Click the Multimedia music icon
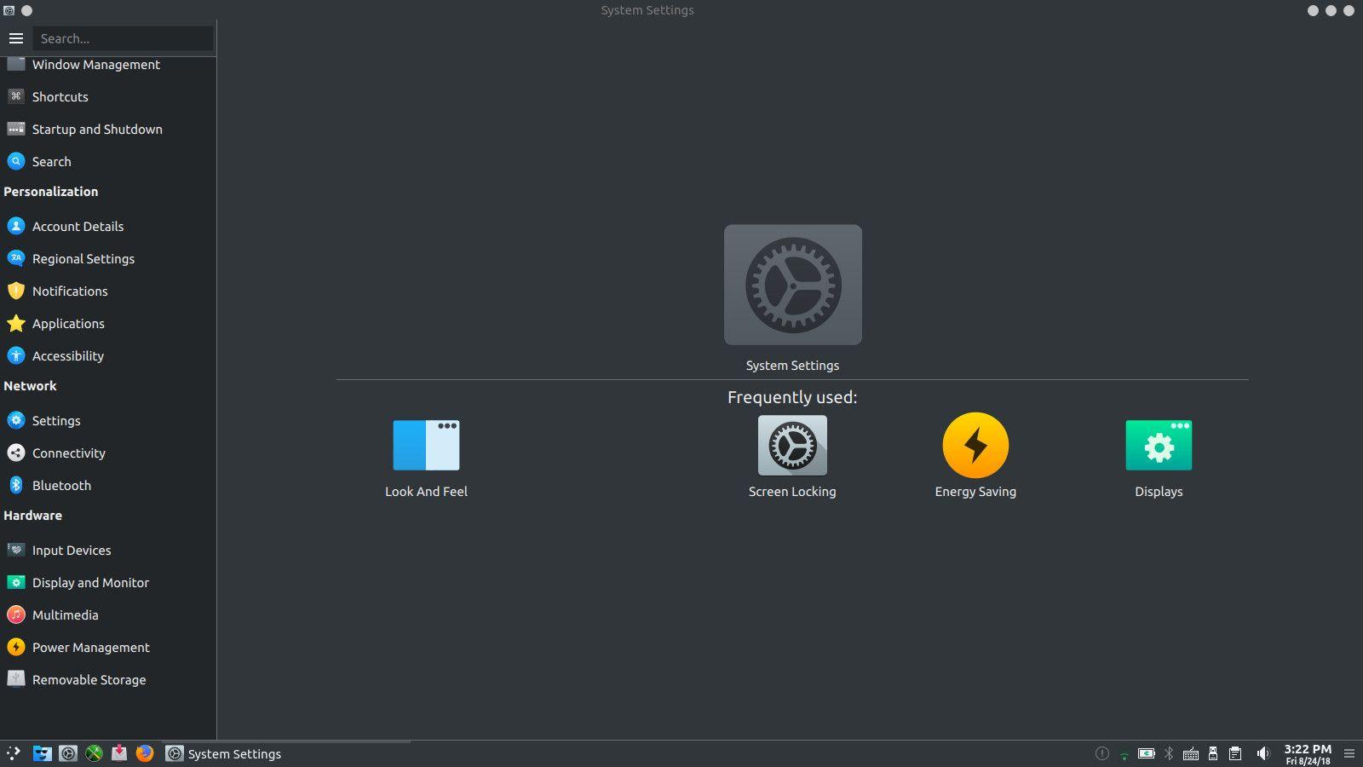1363x767 pixels. point(16,615)
